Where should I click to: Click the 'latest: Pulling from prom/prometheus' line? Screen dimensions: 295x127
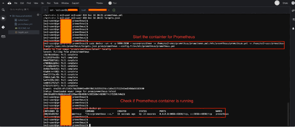tap(66, 52)
